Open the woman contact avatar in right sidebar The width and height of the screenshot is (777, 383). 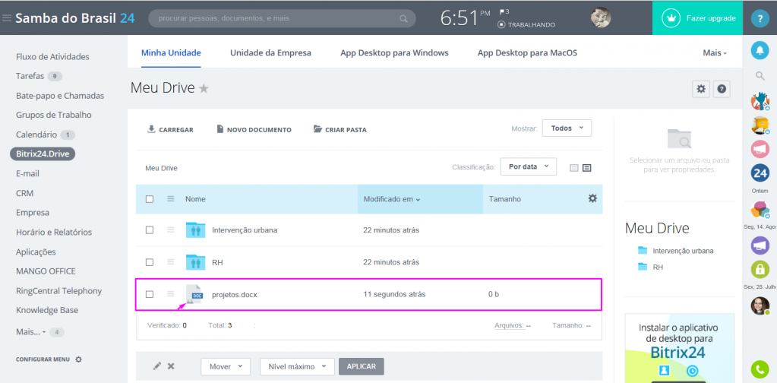pos(760,305)
